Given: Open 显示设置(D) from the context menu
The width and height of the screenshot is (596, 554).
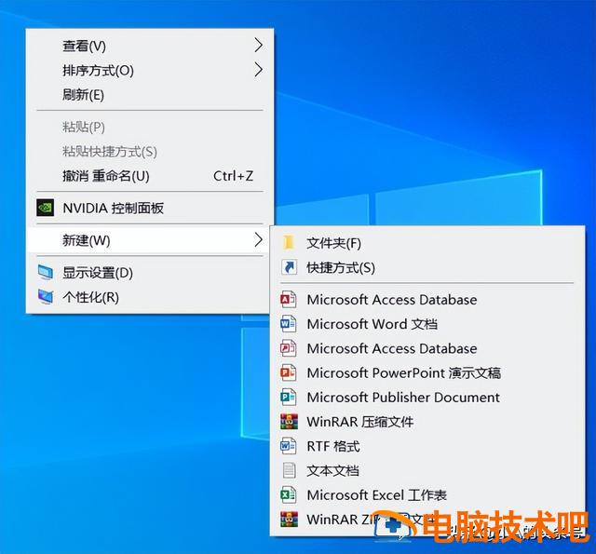Looking at the screenshot, I should pos(150,273).
